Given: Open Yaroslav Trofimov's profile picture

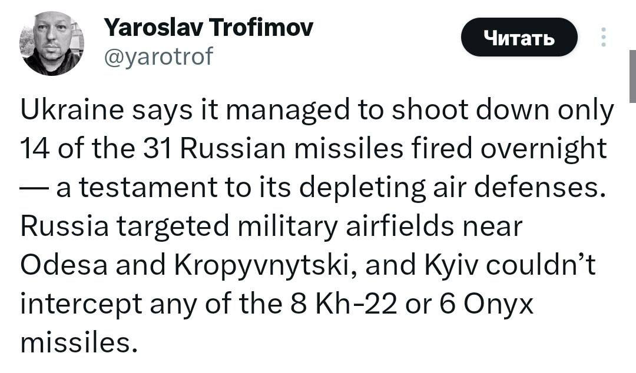Looking at the screenshot, I should pyautogui.click(x=52, y=44).
